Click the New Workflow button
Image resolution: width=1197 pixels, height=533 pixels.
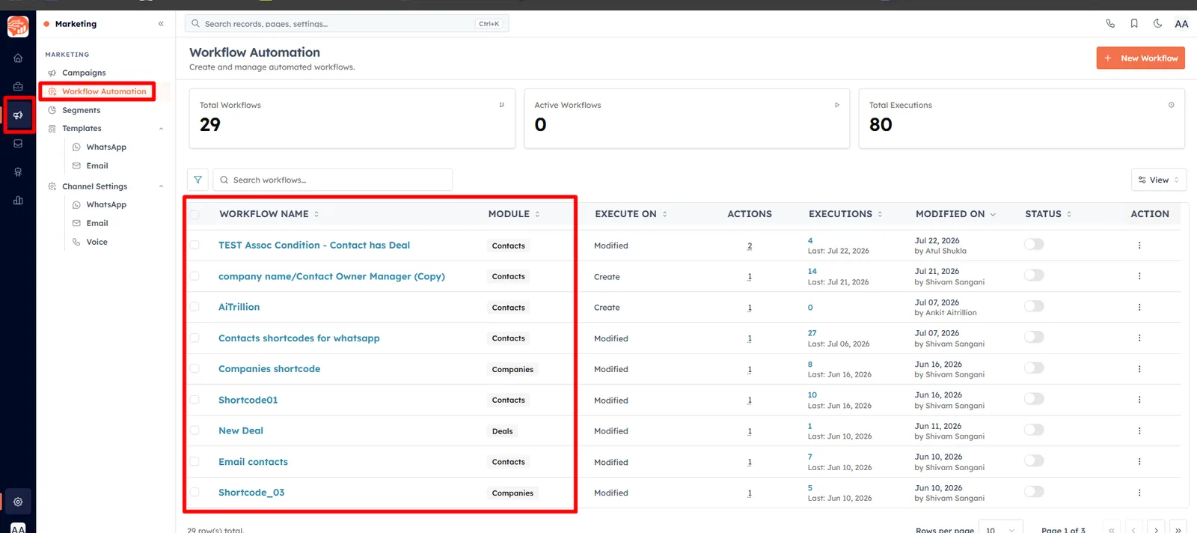pos(1140,58)
